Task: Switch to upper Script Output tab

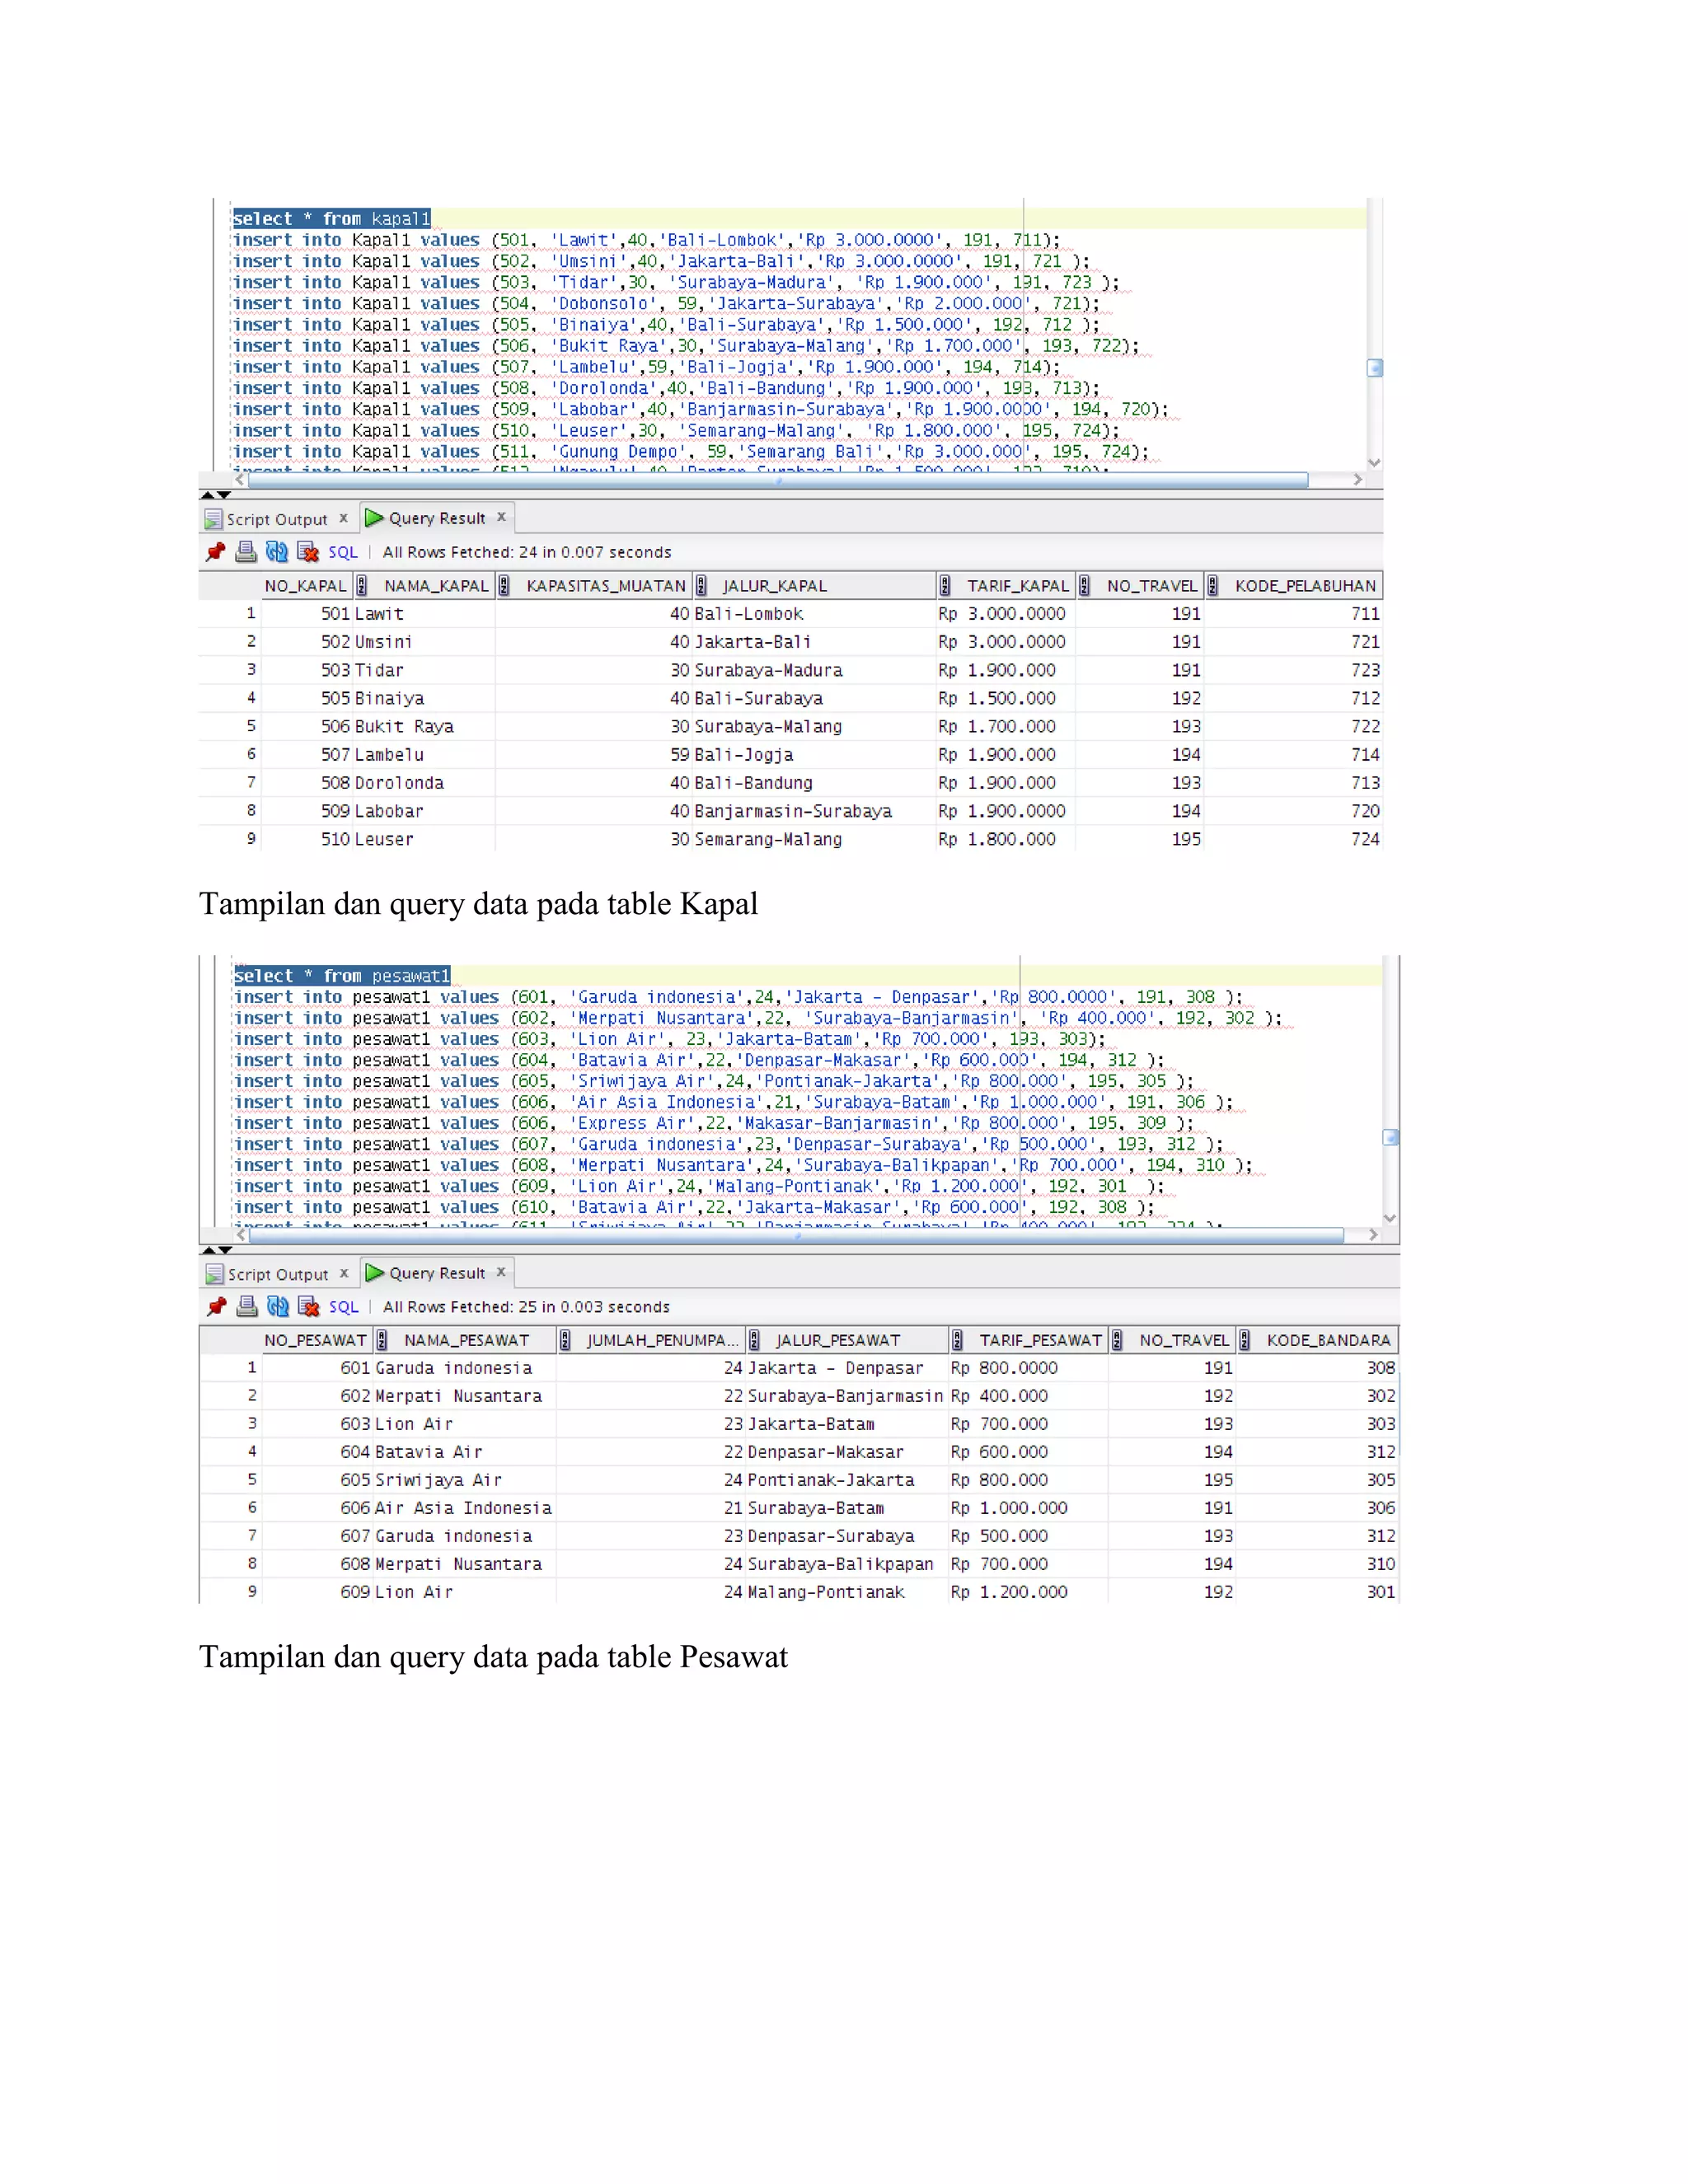Action: click(x=276, y=519)
